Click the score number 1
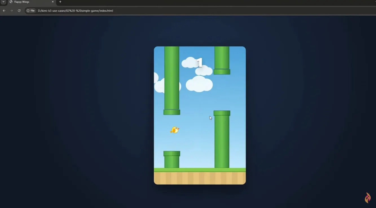 coord(200,63)
